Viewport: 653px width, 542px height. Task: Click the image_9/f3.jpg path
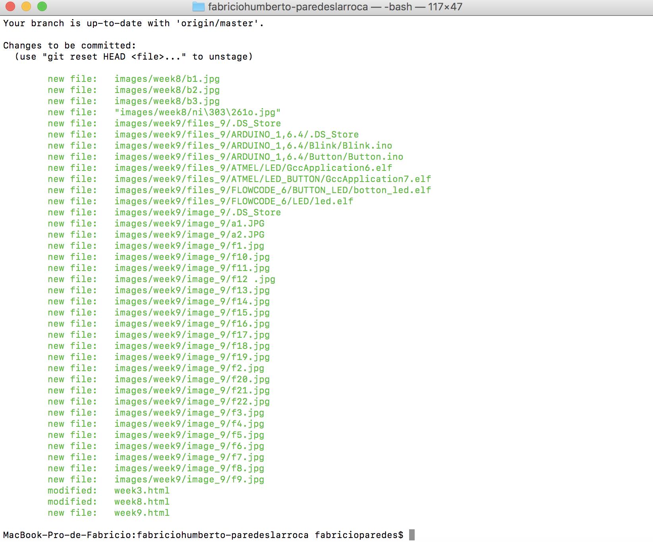[x=189, y=413]
